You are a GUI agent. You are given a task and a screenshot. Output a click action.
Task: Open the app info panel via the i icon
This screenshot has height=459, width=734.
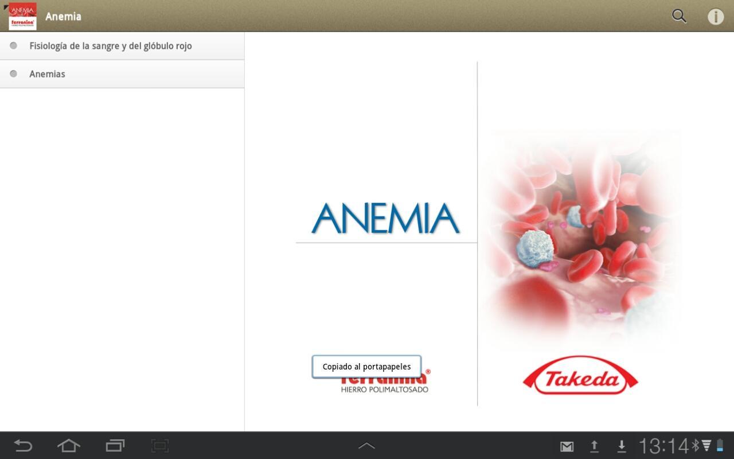716,16
